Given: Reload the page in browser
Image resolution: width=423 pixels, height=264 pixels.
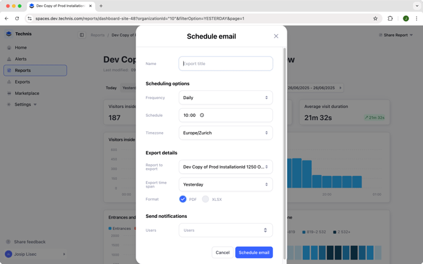Looking at the screenshot, I should point(17,18).
